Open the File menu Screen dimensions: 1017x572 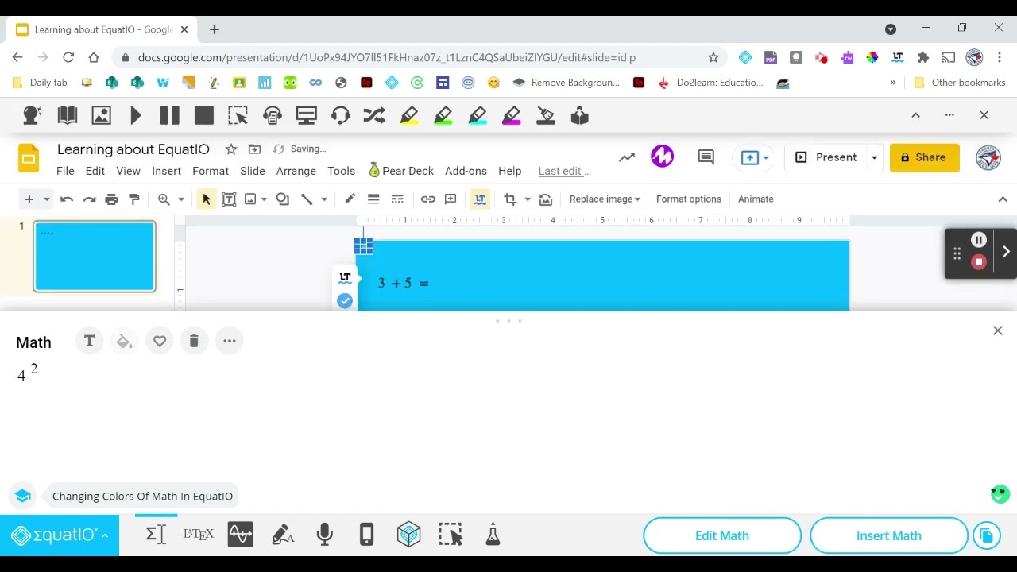click(x=65, y=171)
